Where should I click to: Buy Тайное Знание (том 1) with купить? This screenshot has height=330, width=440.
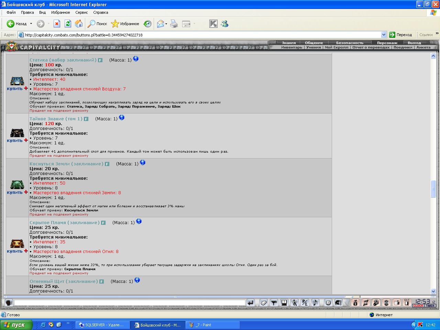(x=15, y=141)
